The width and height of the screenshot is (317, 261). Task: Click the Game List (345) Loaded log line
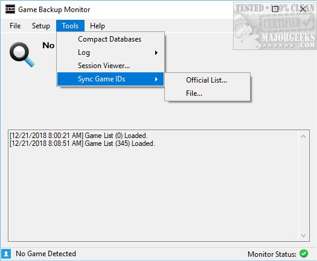coord(82,143)
